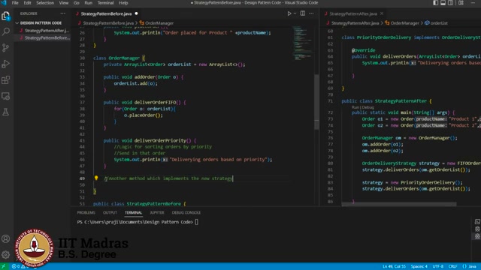Click unsaved dot on StrategyPatternBefore.java tab
The height and width of the screenshot is (270, 481).
click(x=136, y=13)
